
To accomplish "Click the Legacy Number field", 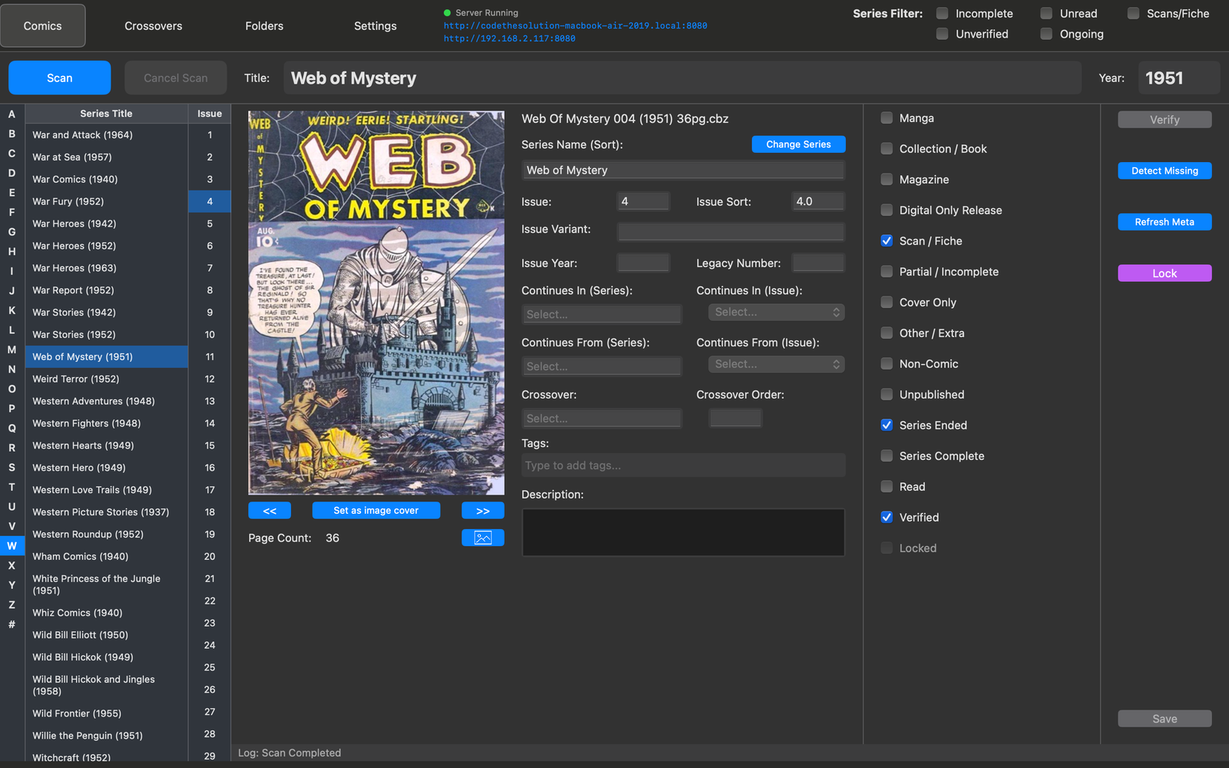I will pyautogui.click(x=818, y=263).
